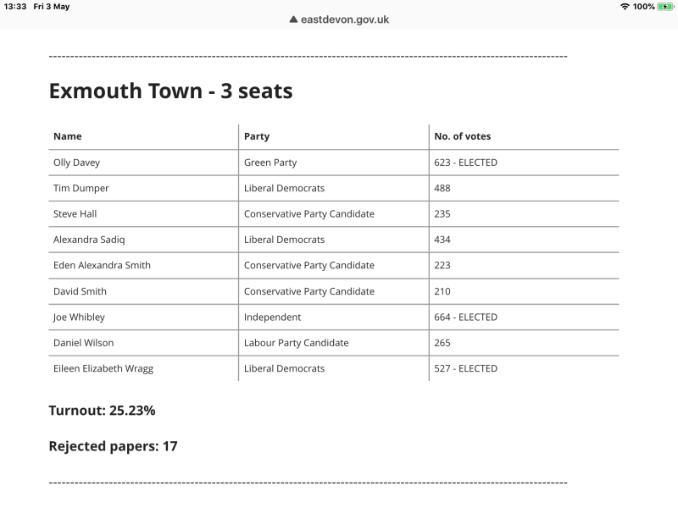Tap the not-secure warning triangle icon
The height and width of the screenshot is (508, 678).
tap(293, 19)
